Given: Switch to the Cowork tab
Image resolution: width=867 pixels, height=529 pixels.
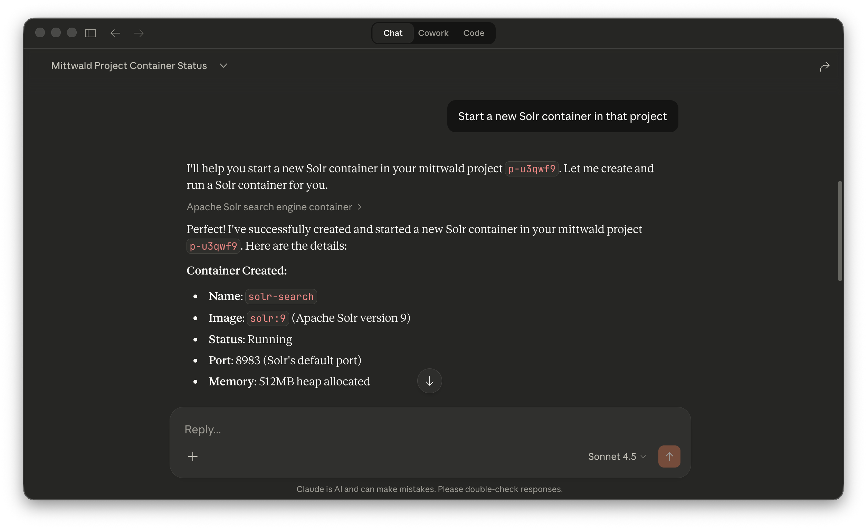Looking at the screenshot, I should (433, 33).
